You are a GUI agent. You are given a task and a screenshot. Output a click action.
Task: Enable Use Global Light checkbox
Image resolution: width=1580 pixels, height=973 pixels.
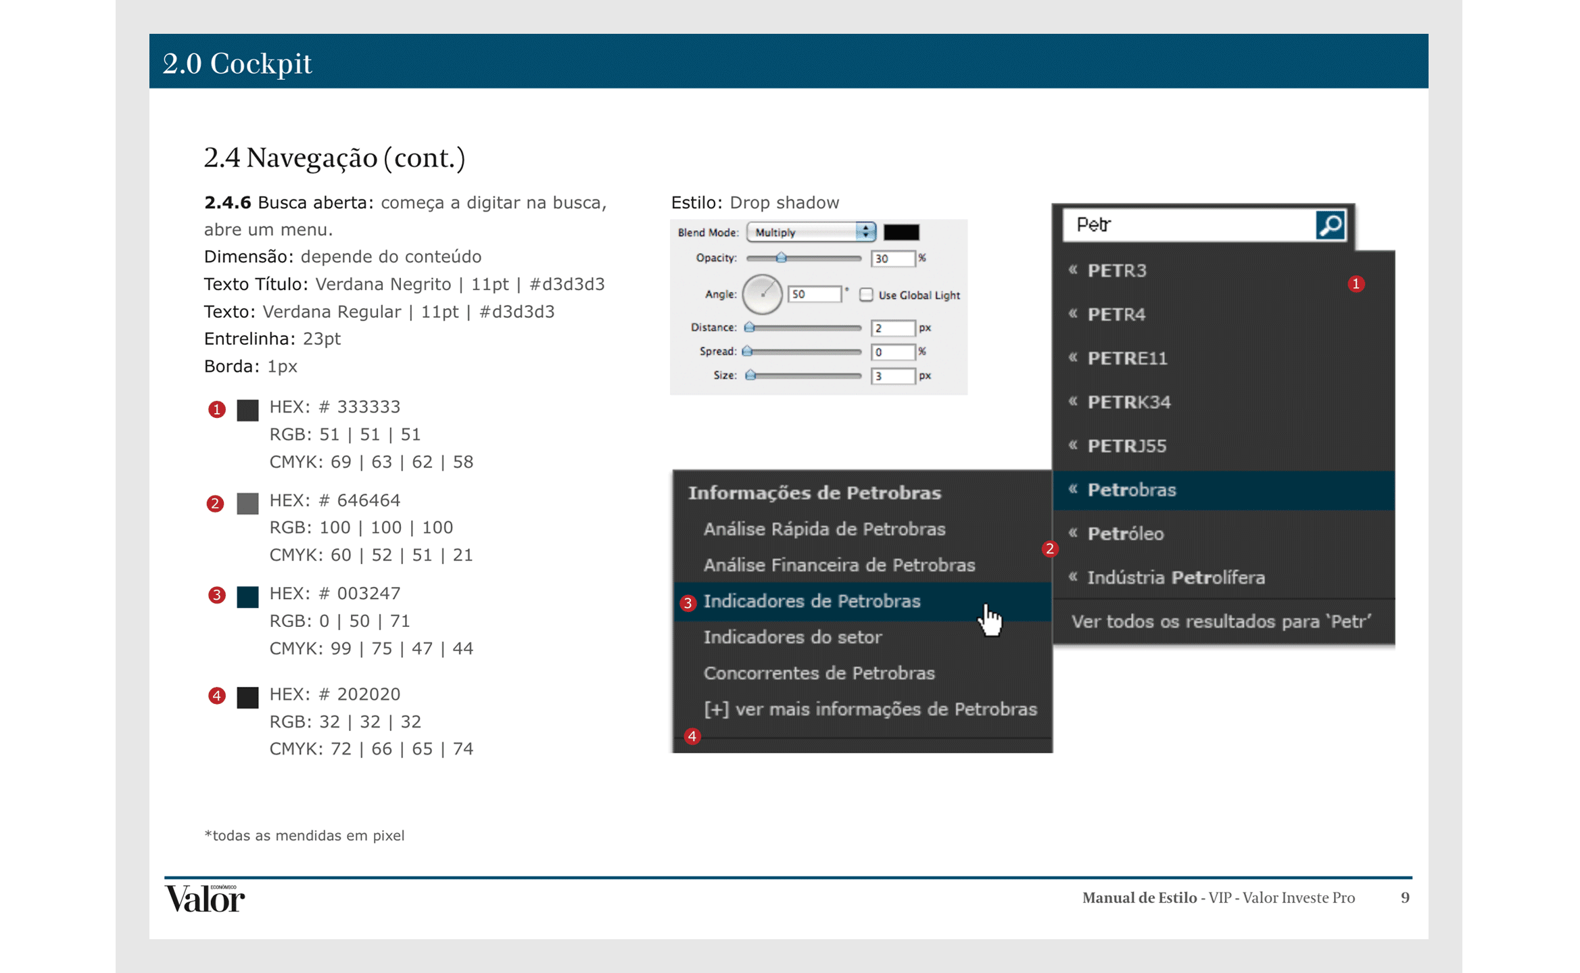[x=865, y=295]
